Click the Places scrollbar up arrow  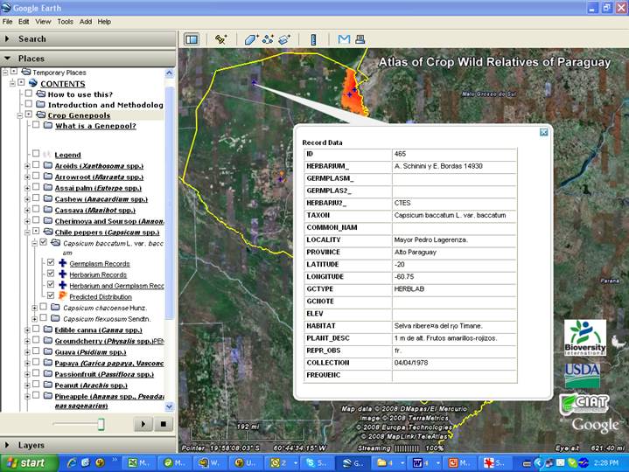point(170,73)
